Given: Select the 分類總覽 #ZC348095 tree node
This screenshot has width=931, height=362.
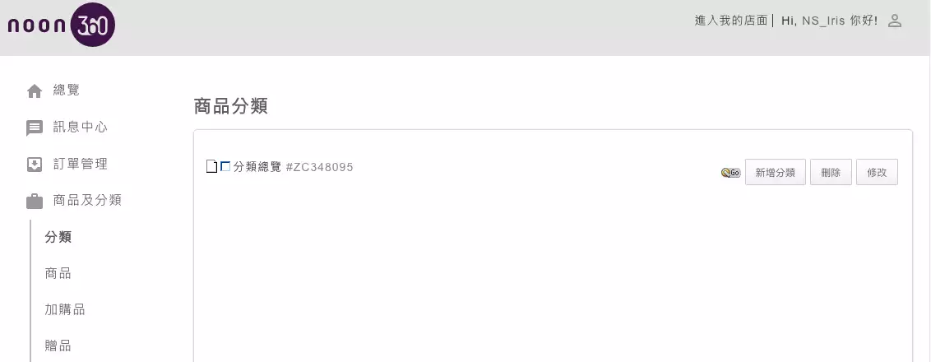Looking at the screenshot, I should [293, 167].
